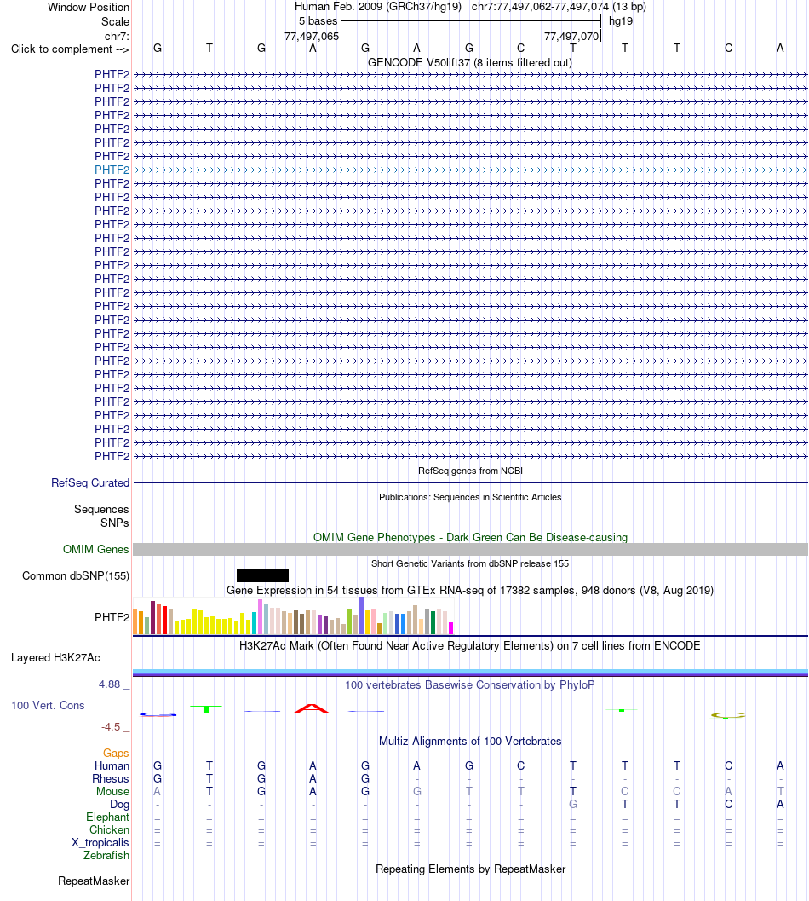Image resolution: width=809 pixels, height=901 pixels.
Task: Click the Dog alignment row label
Action: [x=119, y=805]
